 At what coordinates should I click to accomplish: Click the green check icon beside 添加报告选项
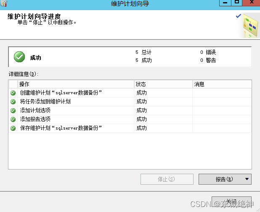(13, 119)
